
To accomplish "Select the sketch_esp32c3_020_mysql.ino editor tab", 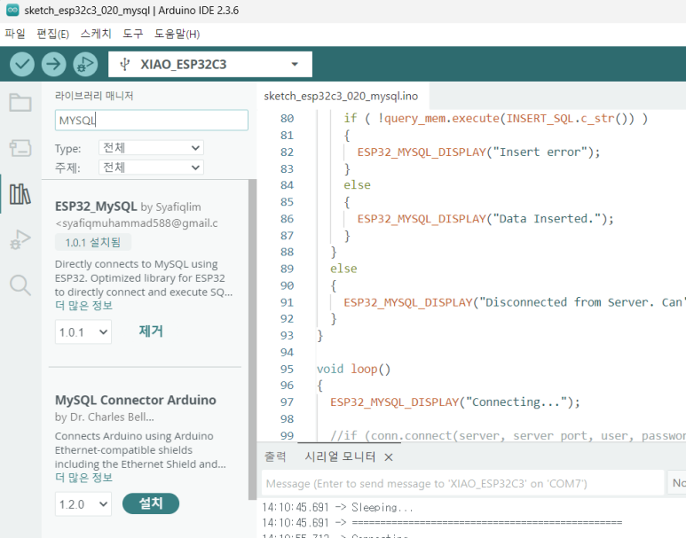I will (x=341, y=96).
